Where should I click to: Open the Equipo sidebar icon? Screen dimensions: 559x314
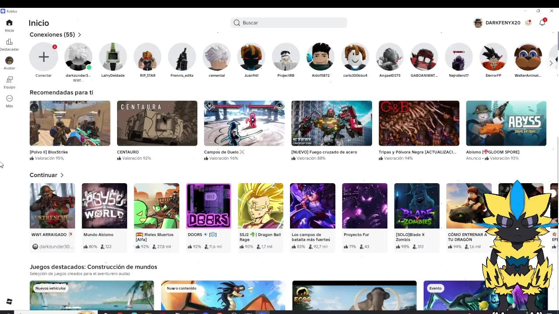click(x=9, y=79)
